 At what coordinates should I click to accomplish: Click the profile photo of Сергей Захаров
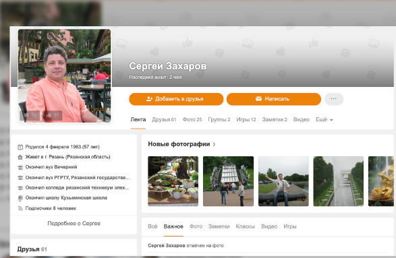(x=64, y=75)
